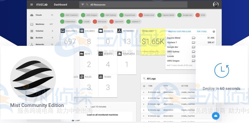Open Volumes in the sidebar
This screenshot has width=249, height=123.
pyautogui.click(x=40, y=31)
